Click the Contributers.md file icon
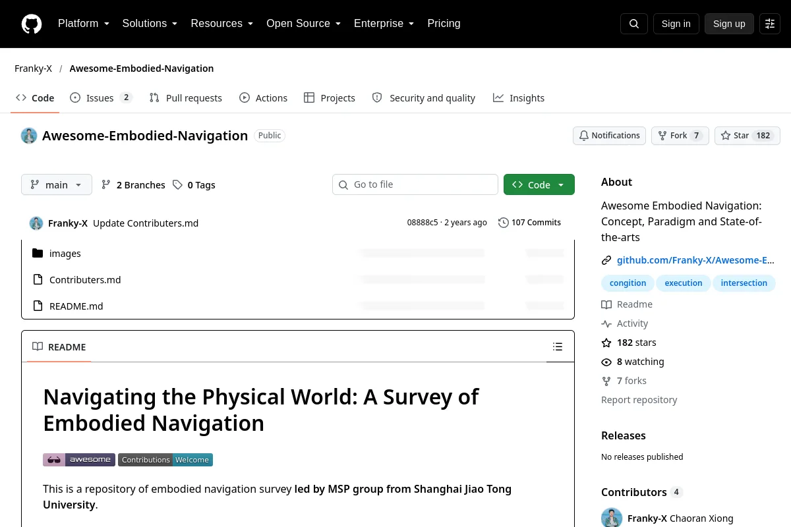The height and width of the screenshot is (527, 791). (x=38, y=280)
